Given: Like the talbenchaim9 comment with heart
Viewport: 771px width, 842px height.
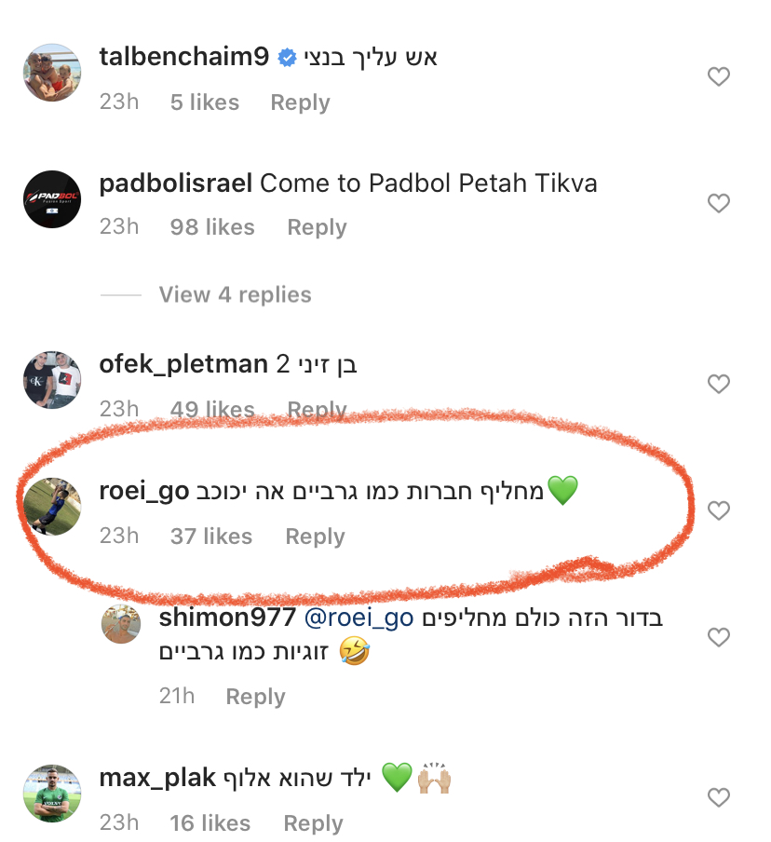Looking at the screenshot, I should click(719, 77).
